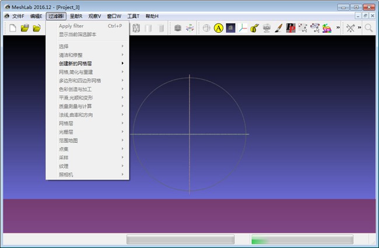This screenshot has height=248, width=379.
Task: Expand the 光栅层 submenu
Action: 87,132
